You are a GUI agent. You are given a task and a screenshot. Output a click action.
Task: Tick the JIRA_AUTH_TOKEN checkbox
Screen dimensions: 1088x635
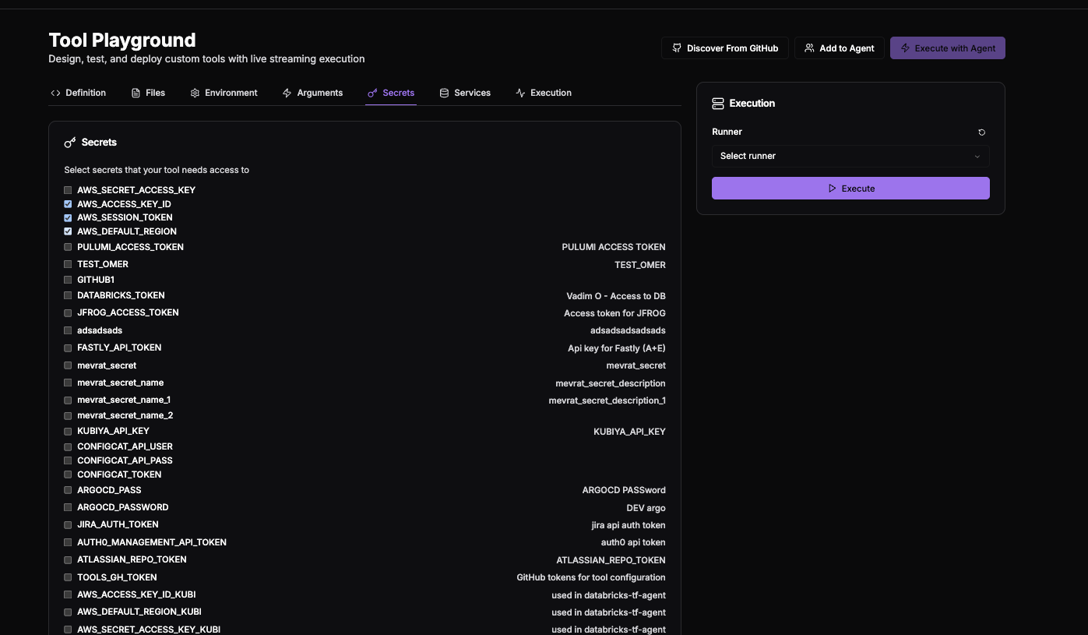[68, 524]
